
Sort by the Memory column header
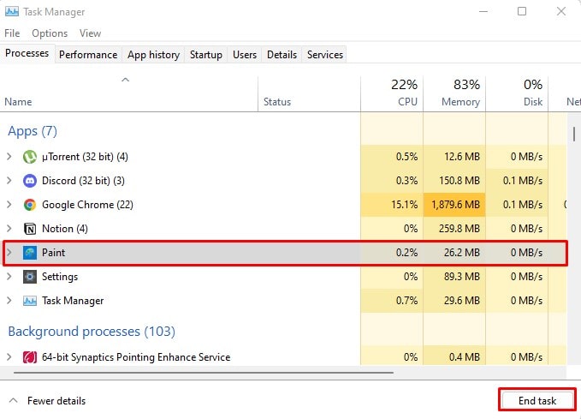(454, 94)
